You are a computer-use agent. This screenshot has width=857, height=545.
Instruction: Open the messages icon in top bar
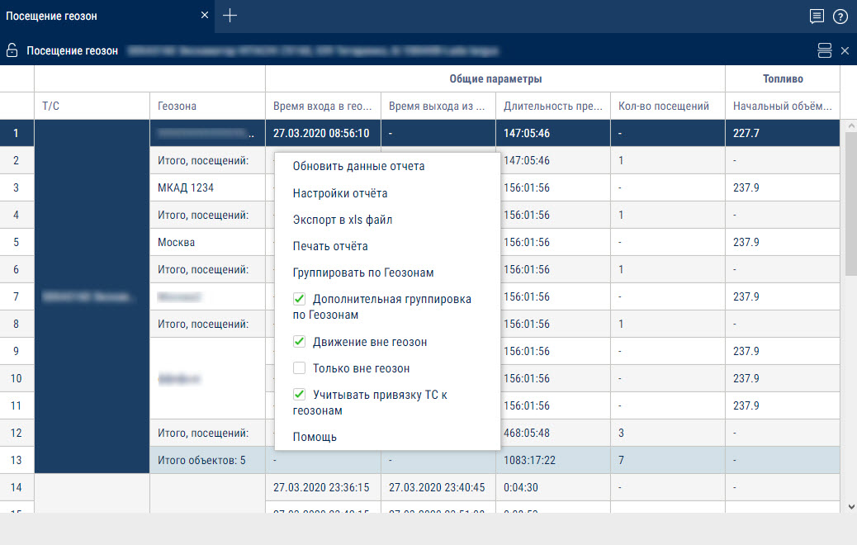(817, 17)
